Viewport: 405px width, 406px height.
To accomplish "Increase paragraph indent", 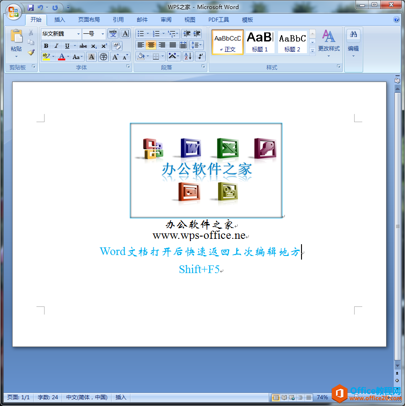I will pos(197,34).
